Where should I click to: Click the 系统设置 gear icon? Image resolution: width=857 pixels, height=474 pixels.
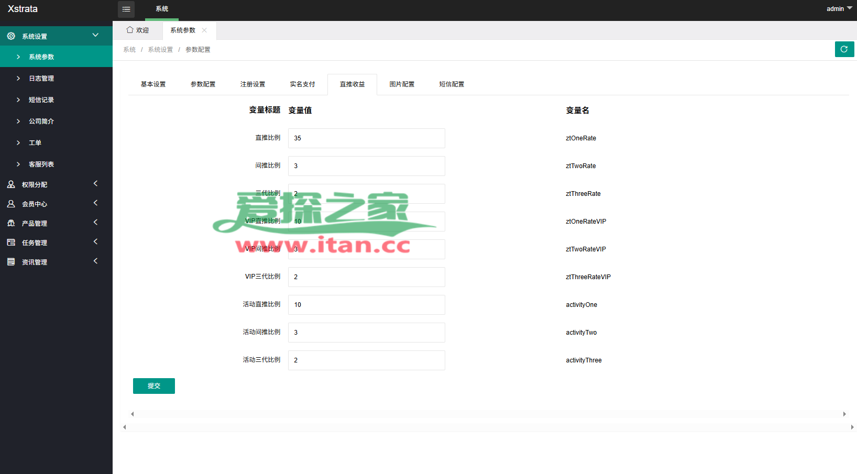click(11, 36)
